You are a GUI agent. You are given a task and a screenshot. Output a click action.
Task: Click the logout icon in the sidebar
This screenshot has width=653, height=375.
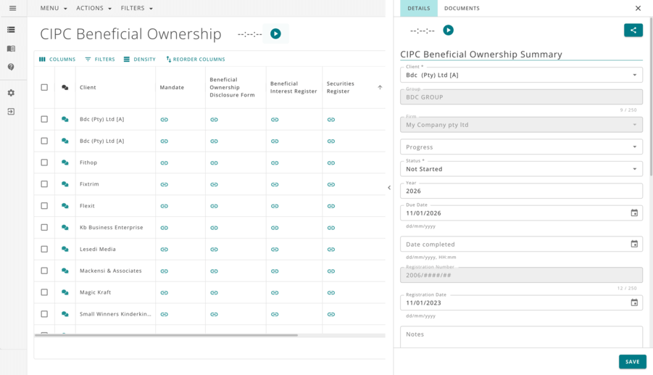tap(11, 112)
